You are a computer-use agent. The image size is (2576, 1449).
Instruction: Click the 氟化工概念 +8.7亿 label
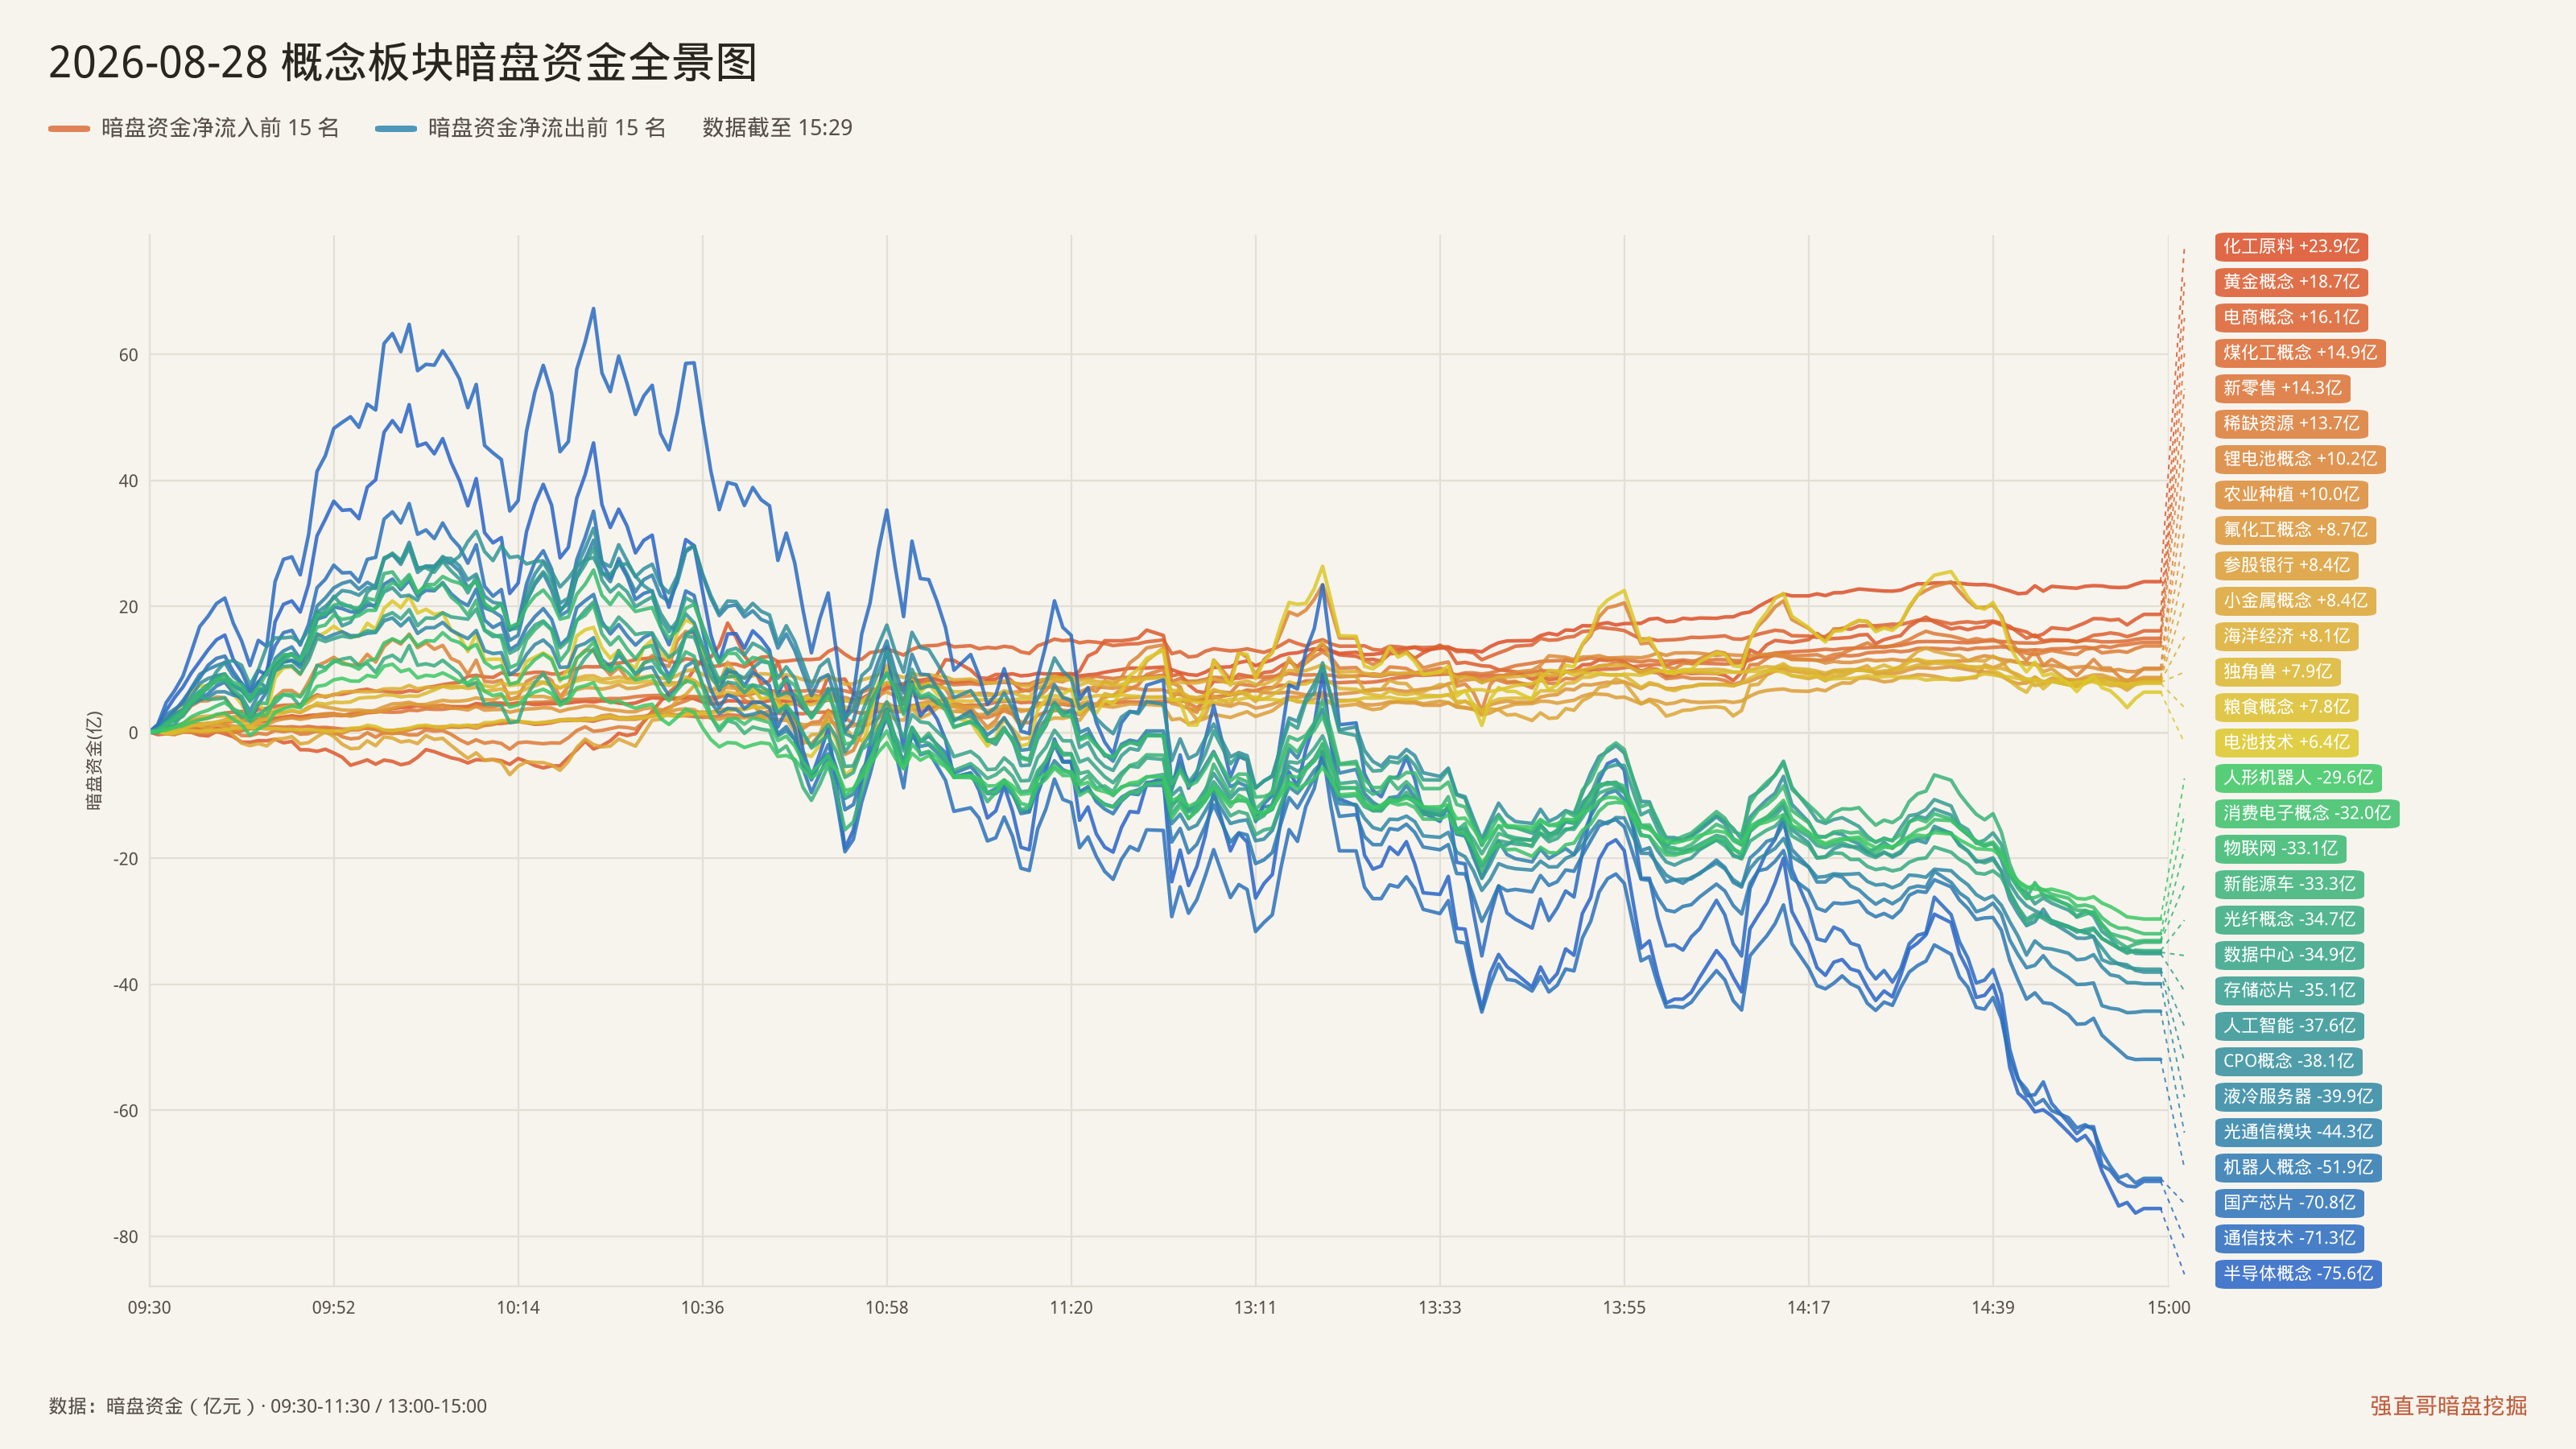2295,530
